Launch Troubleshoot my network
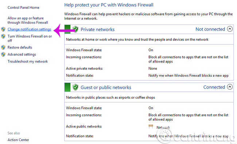 point(28,61)
